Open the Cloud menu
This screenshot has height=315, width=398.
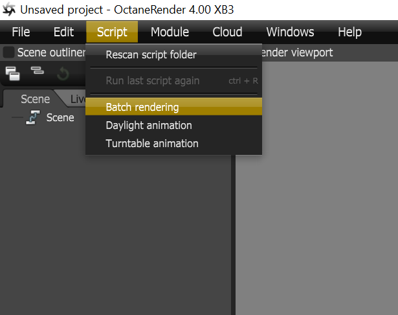click(227, 32)
